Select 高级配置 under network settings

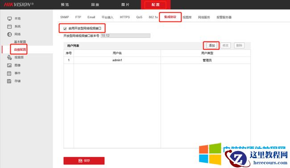coord(20,49)
